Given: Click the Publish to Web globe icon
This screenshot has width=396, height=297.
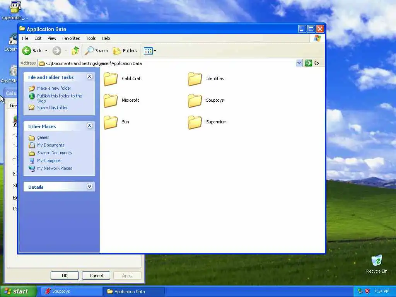Looking at the screenshot, I should 32,96.
